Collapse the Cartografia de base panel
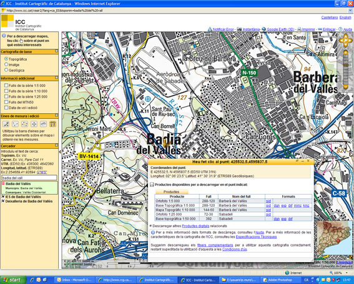The width and height of the screenshot is (354, 284). point(56,51)
